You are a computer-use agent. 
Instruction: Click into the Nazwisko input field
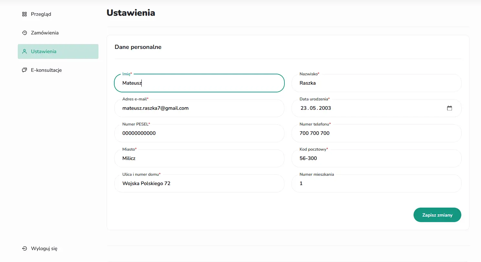tap(376, 83)
